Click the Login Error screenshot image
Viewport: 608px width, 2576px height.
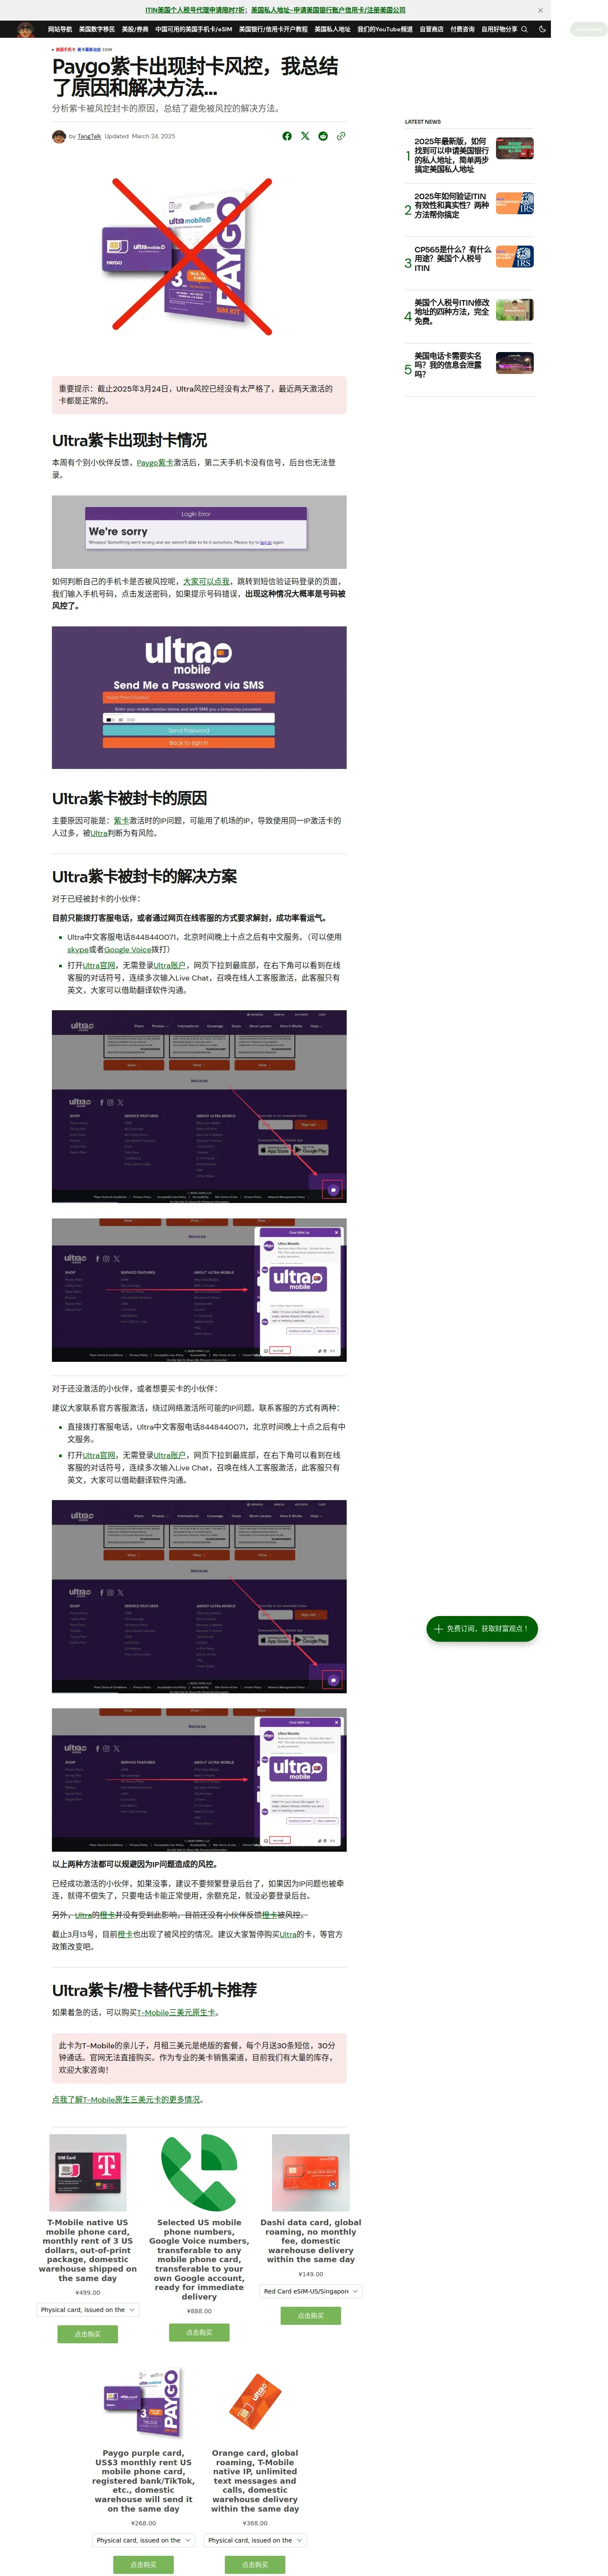(199, 532)
